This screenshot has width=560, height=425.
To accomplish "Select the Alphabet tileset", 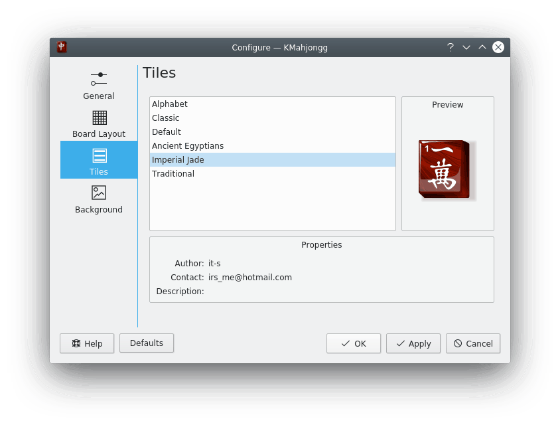I will pos(170,104).
